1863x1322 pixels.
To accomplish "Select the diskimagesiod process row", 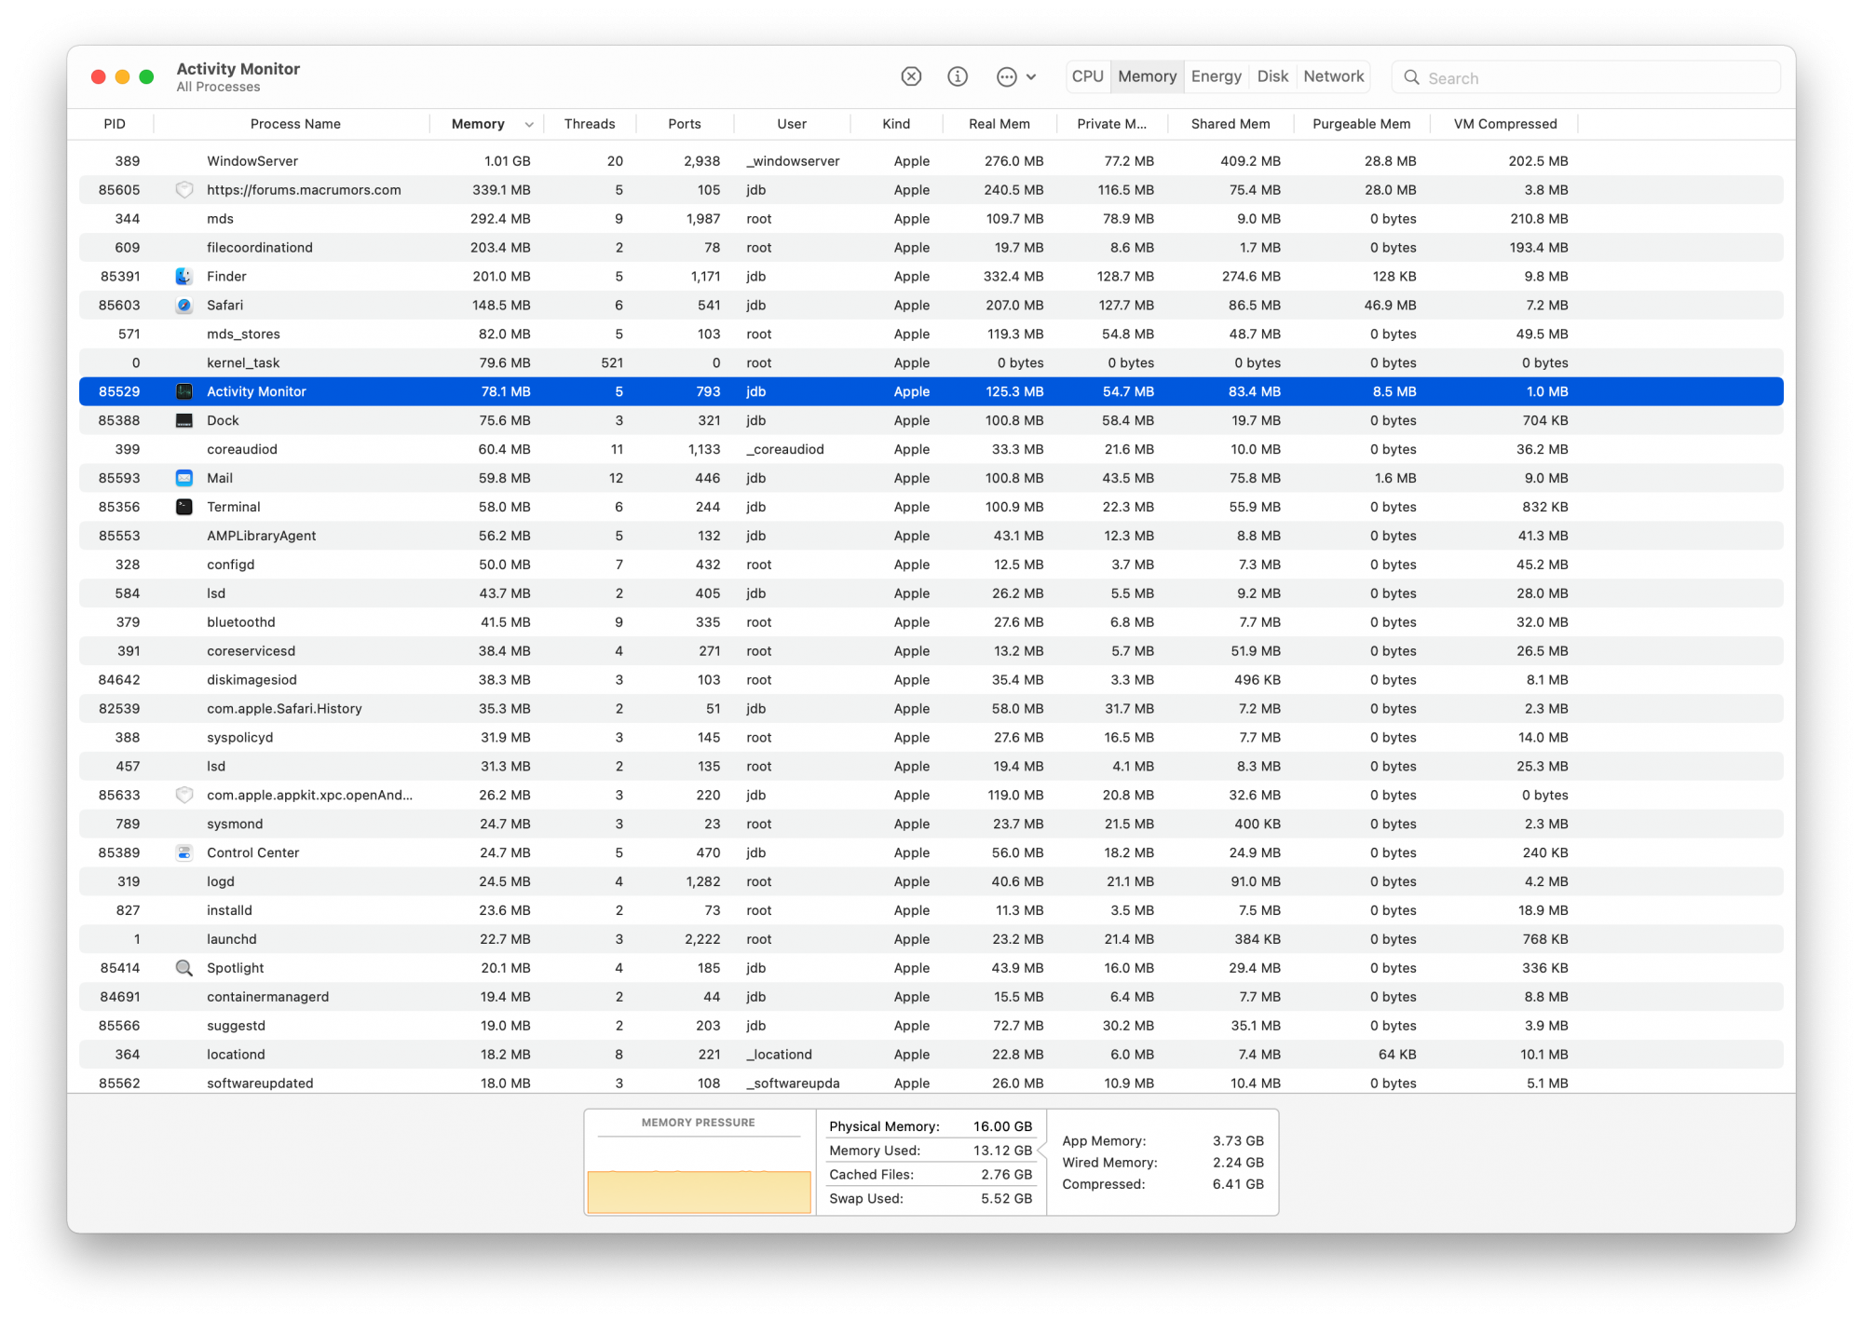I will coord(931,680).
